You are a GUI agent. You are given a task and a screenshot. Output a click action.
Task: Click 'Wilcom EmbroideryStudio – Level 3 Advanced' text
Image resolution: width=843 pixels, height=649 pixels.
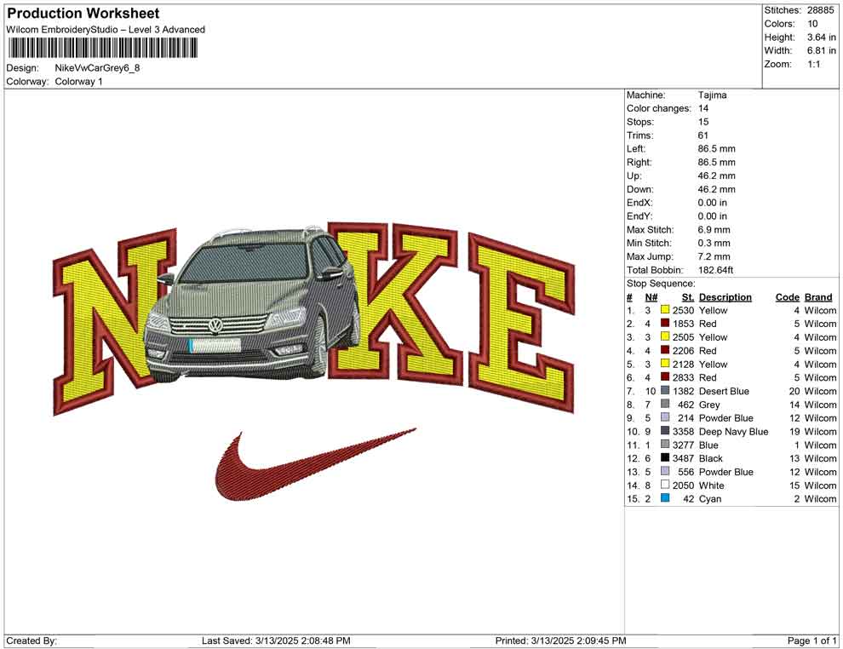pyautogui.click(x=106, y=30)
